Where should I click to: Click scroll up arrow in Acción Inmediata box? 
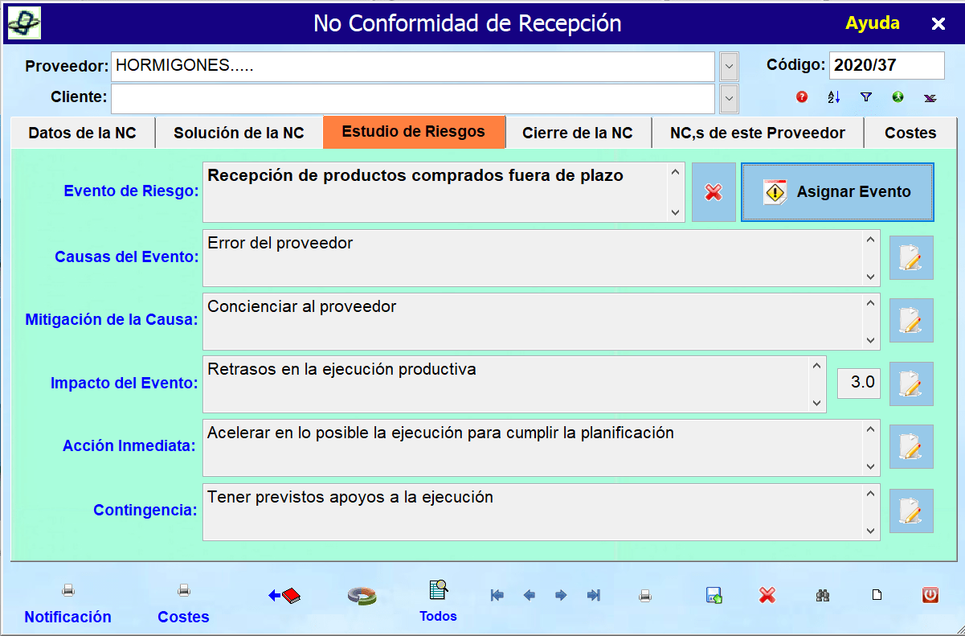871,429
